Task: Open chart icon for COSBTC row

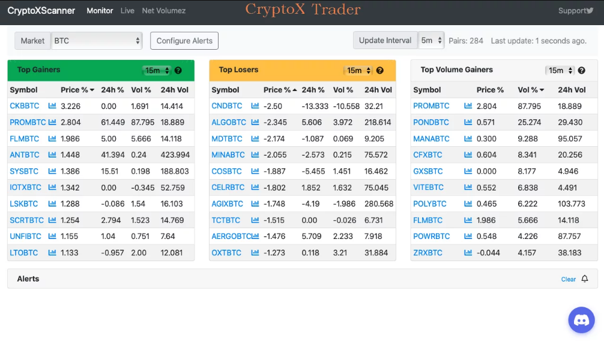Action: tap(255, 171)
